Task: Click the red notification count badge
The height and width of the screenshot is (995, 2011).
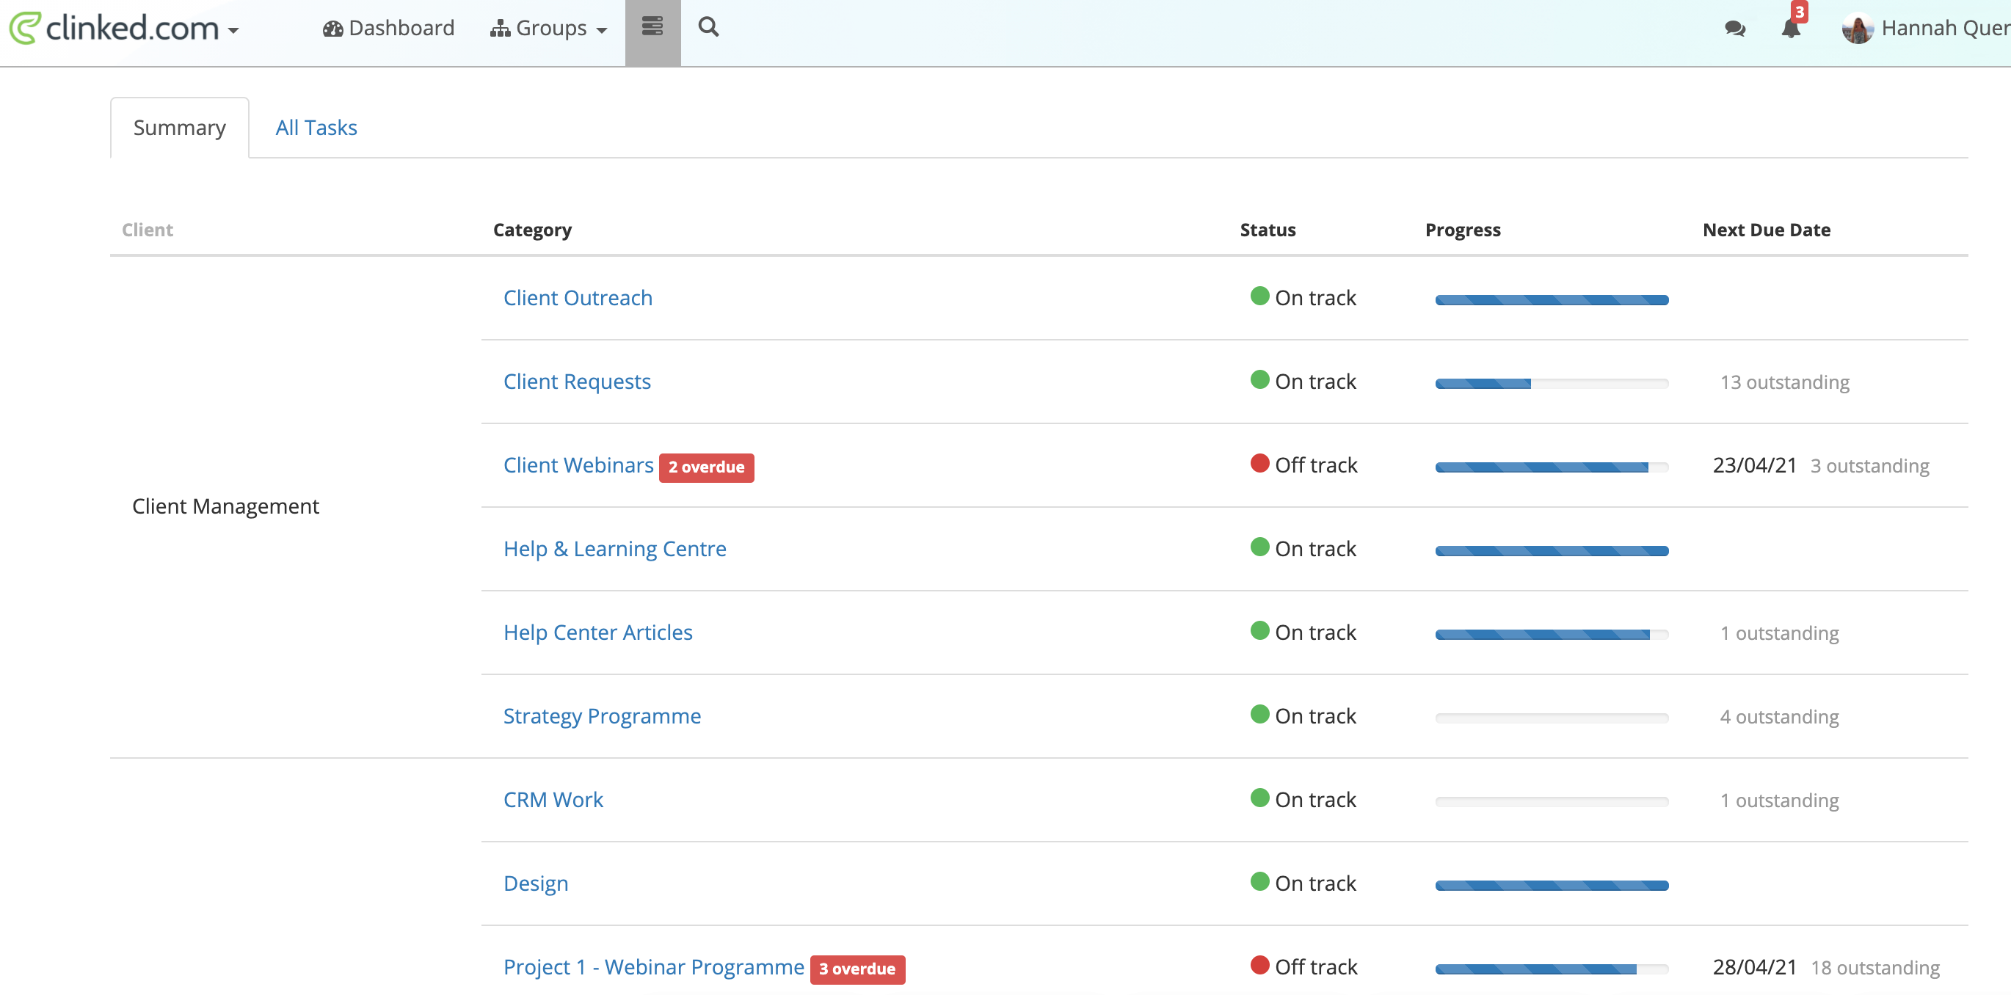Action: 1800,12
